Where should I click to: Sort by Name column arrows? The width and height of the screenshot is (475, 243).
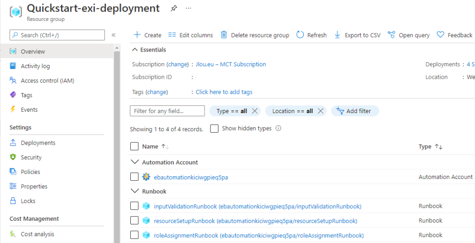[165, 147]
